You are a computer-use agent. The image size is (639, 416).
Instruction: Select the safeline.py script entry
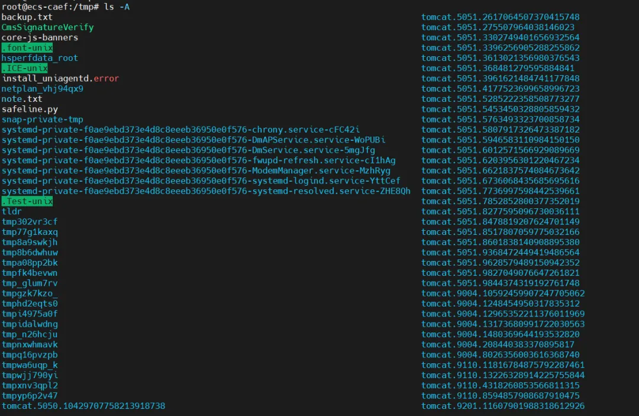30,109
